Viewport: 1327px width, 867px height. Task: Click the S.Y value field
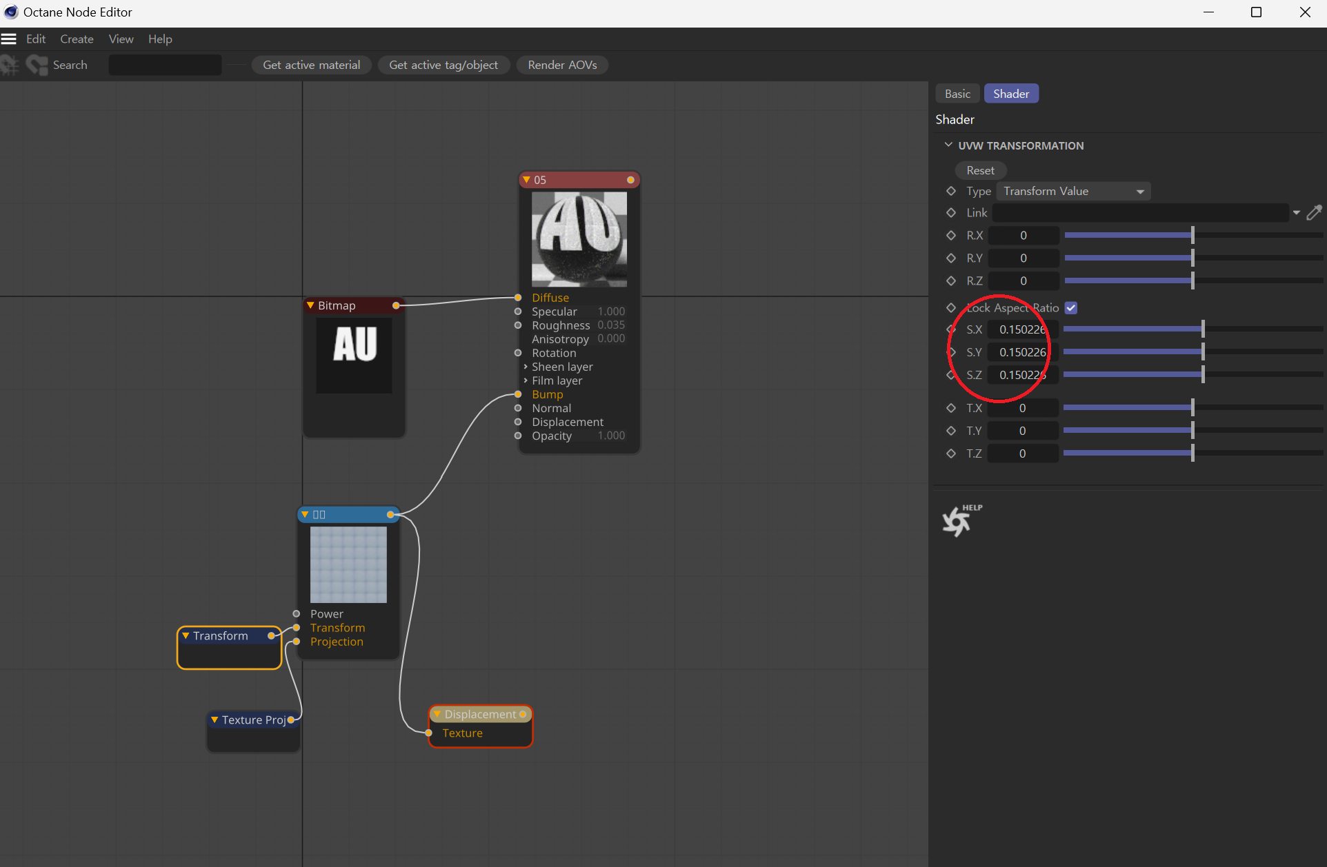click(x=1023, y=352)
